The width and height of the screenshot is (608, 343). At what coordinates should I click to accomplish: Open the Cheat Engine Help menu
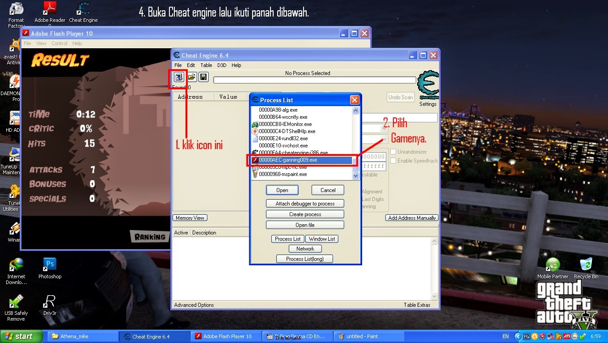236,65
